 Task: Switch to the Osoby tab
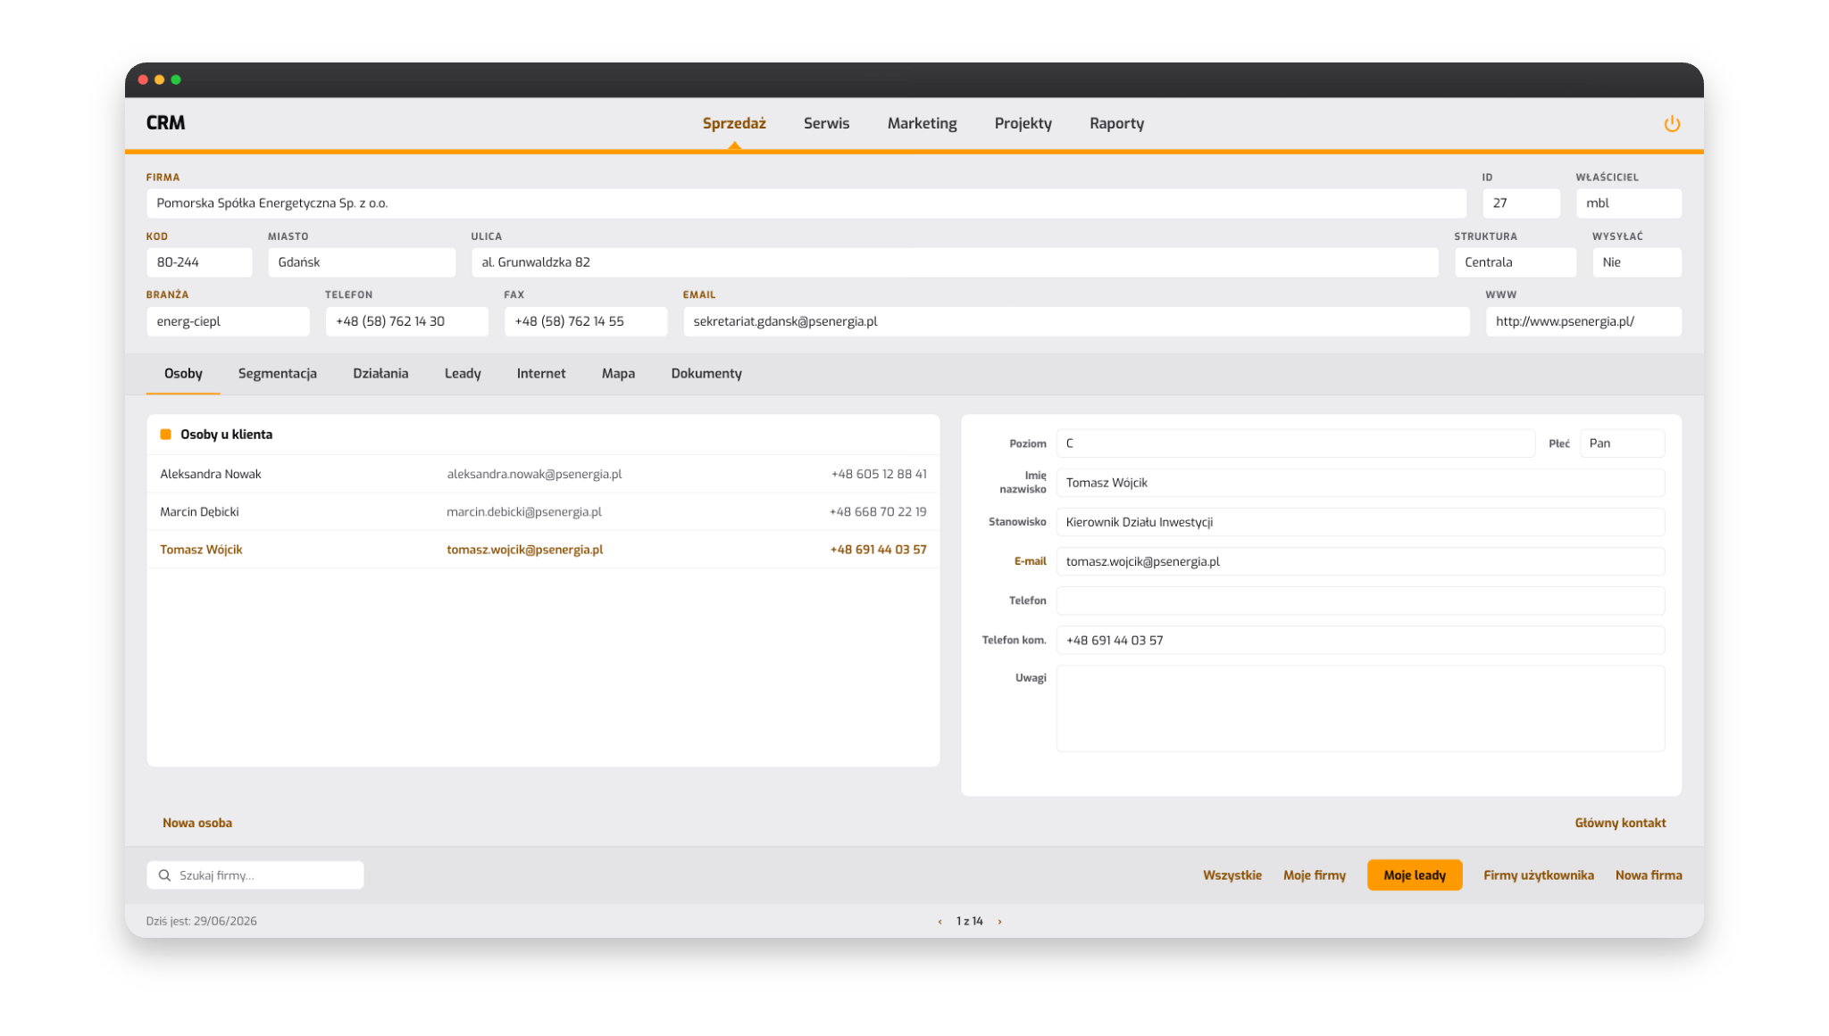pyautogui.click(x=183, y=374)
